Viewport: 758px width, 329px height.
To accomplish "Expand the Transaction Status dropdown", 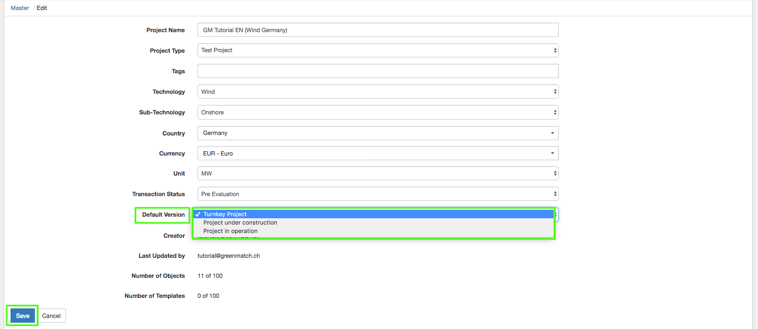I will click(378, 194).
